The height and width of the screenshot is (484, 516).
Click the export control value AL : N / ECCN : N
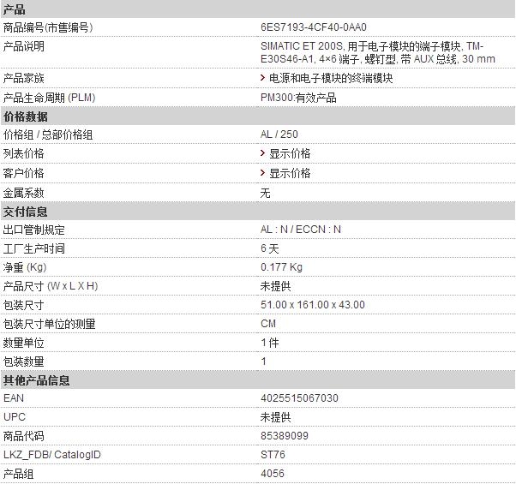(301, 230)
